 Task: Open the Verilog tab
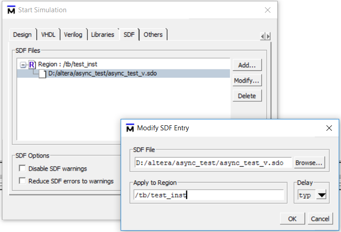click(x=73, y=35)
